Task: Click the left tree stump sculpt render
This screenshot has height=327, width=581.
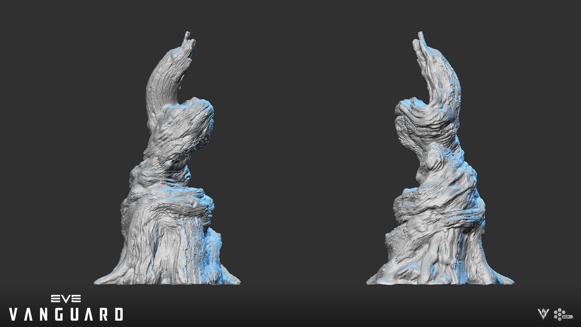Action: pyautogui.click(x=167, y=158)
